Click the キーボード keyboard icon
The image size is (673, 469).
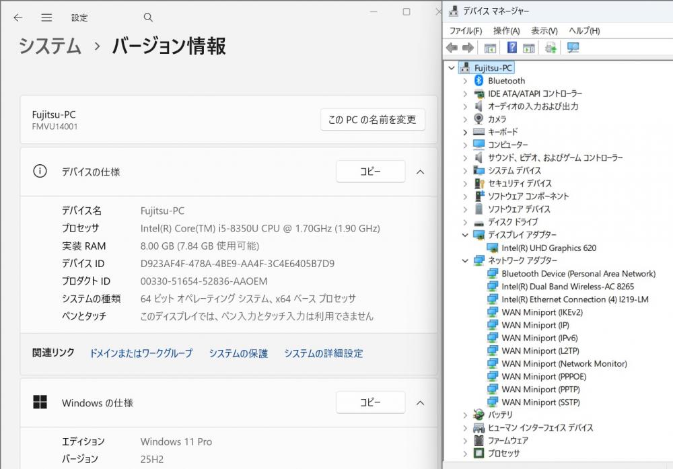click(x=479, y=132)
